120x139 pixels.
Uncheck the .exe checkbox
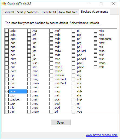(x=7, y=91)
